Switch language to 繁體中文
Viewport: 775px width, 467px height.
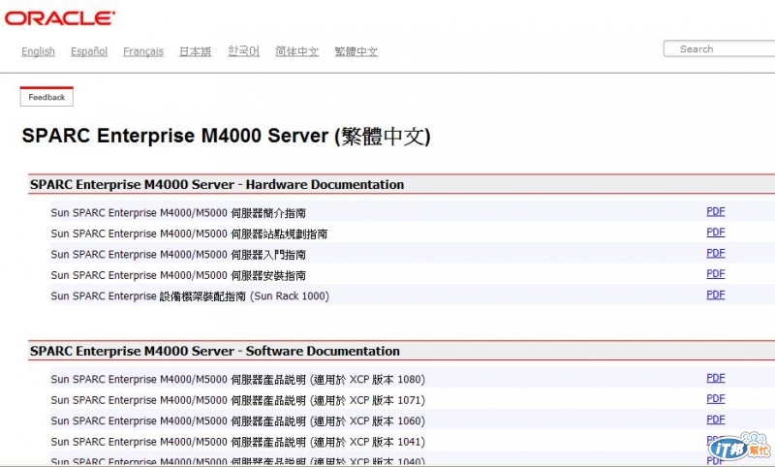356,51
